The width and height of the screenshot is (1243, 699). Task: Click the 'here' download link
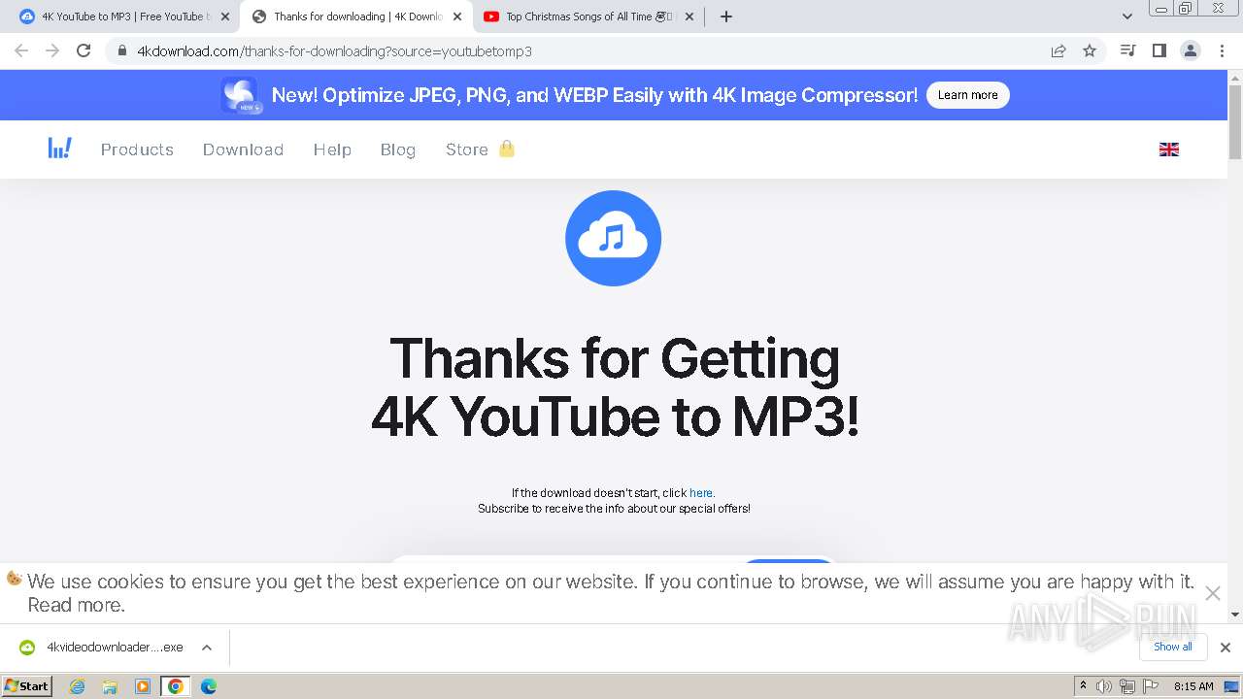(x=701, y=493)
